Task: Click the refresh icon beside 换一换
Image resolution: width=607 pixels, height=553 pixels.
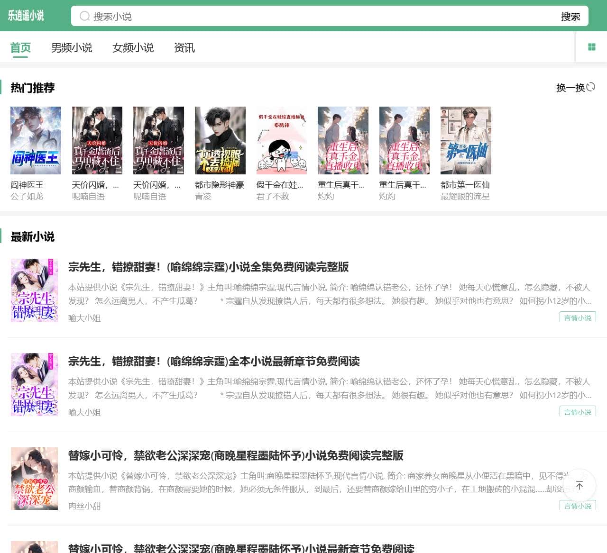Action: pyautogui.click(x=590, y=87)
